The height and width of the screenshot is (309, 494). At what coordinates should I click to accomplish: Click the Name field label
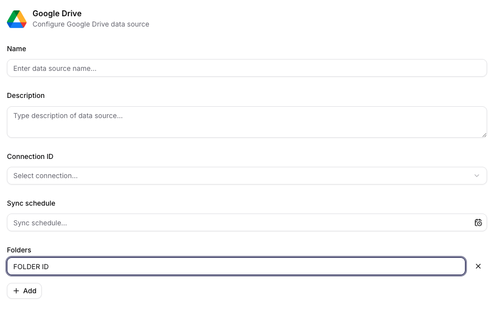(x=16, y=49)
